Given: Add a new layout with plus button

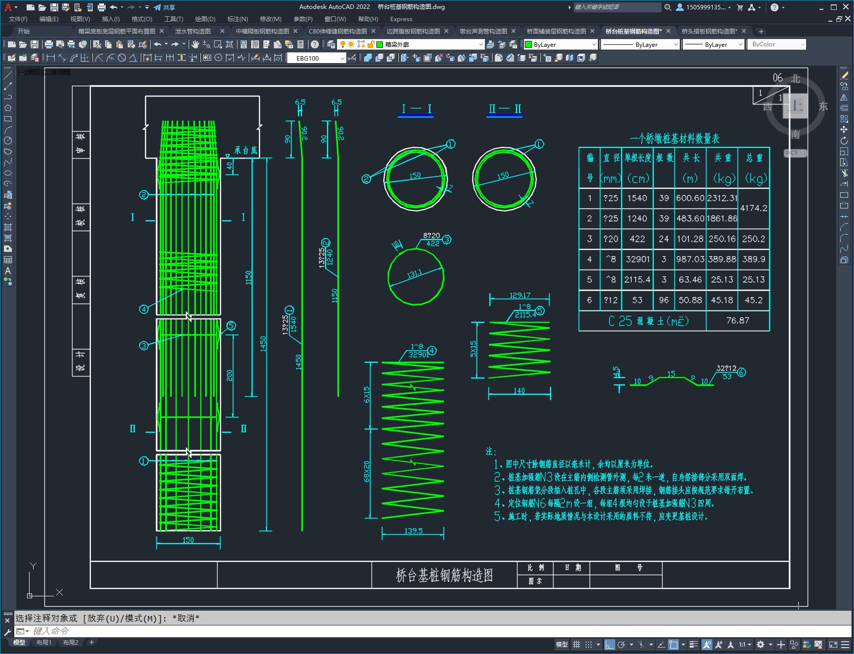Looking at the screenshot, I should 91,642.
